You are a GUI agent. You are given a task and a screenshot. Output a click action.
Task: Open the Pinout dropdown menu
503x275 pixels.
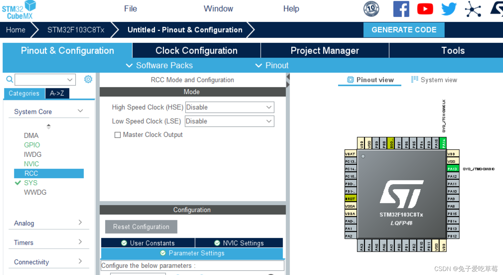[x=272, y=65]
